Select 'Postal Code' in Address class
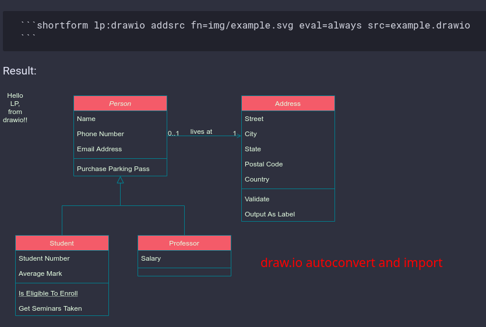This screenshot has height=327, width=486. point(264,164)
